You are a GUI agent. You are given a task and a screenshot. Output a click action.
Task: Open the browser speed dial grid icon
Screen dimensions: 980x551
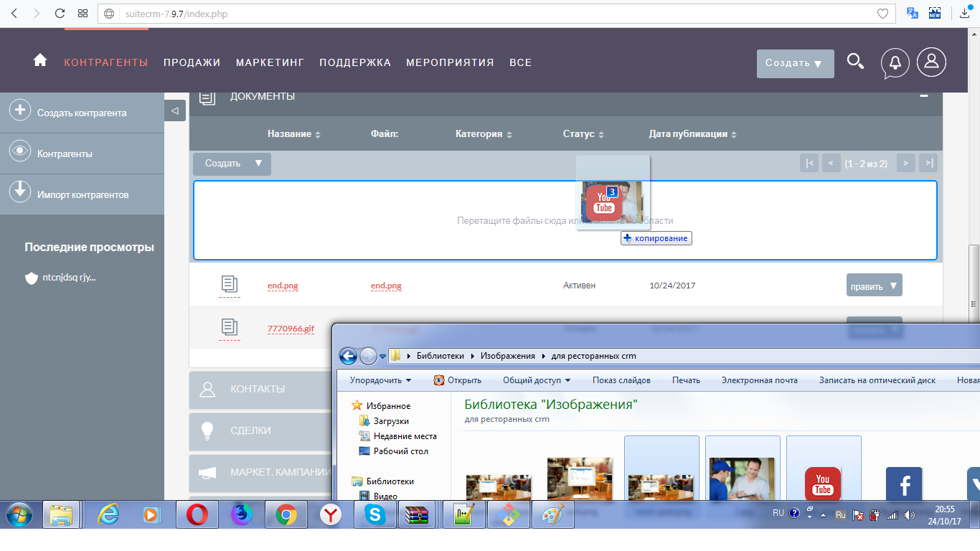pyautogui.click(x=83, y=14)
